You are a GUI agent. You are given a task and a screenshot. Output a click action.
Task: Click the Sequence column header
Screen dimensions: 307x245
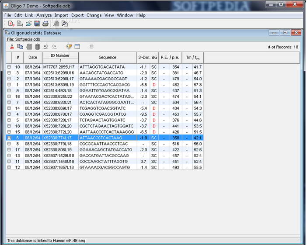(108, 58)
